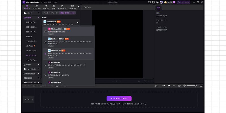Select Seedance 2.0 fast radio button
The image size is (226, 113).
click(x=45, y=42)
